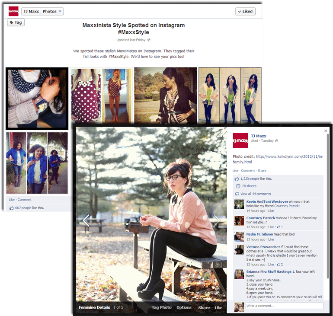Click Courtney Patrick's commenter avatar
Viewport: 333px width, 316px height.
pyautogui.click(x=239, y=220)
